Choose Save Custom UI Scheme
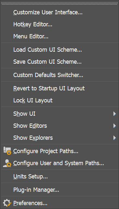Image resolution: width=119 pixels, height=209 pixels. (x=59, y=62)
